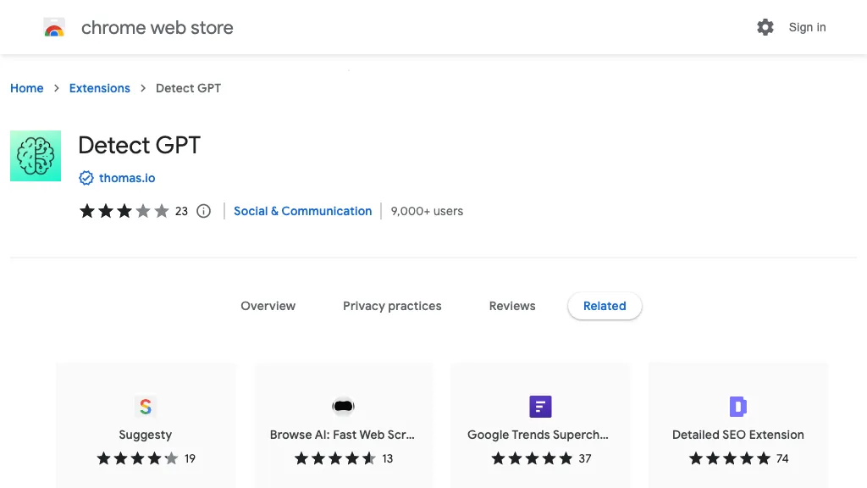The width and height of the screenshot is (867, 488).
Task: Open settings via the gear icon
Action: pyautogui.click(x=765, y=27)
